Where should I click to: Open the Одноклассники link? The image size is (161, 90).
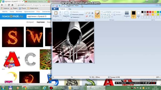(x=29, y=11)
